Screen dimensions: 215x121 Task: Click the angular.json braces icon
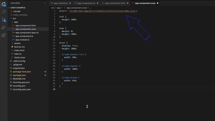pyautogui.click(x=11, y=68)
